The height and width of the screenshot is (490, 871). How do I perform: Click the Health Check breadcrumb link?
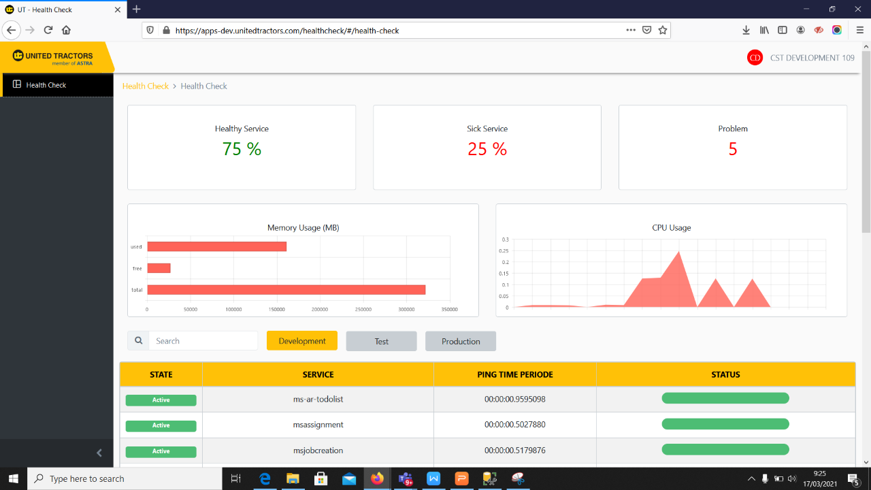146,86
